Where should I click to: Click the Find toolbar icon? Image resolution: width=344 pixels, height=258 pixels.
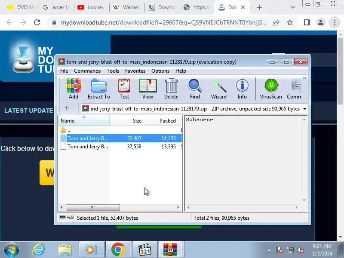[x=195, y=89]
